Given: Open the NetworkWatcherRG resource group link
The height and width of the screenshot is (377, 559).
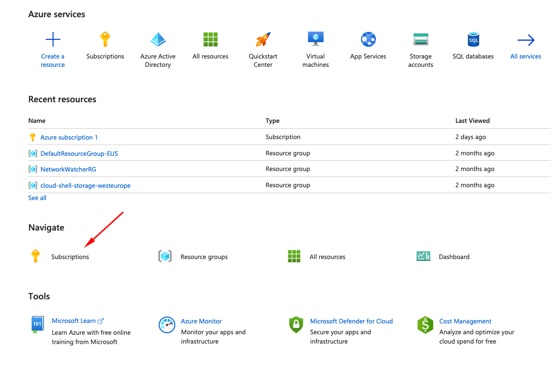Looking at the screenshot, I should click(x=68, y=169).
